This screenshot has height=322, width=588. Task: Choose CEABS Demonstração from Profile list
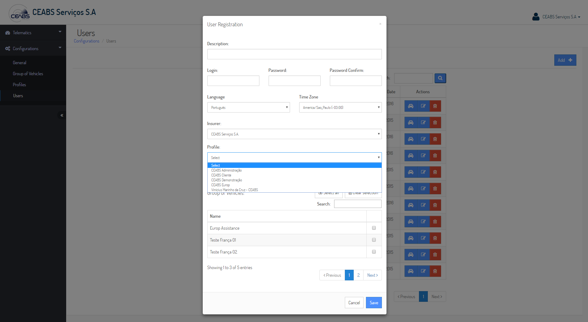pyautogui.click(x=294, y=180)
